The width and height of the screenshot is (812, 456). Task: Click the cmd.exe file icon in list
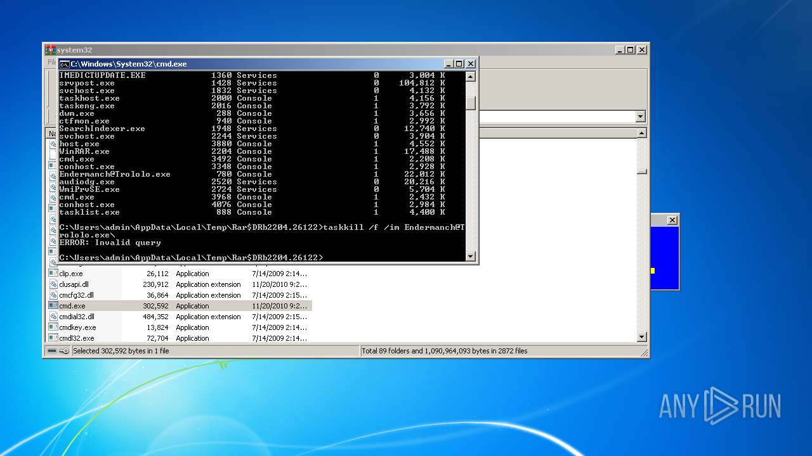pos(53,306)
